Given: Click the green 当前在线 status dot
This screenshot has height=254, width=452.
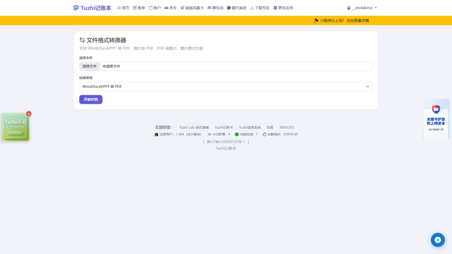Looking at the screenshot, I should 236,135.
